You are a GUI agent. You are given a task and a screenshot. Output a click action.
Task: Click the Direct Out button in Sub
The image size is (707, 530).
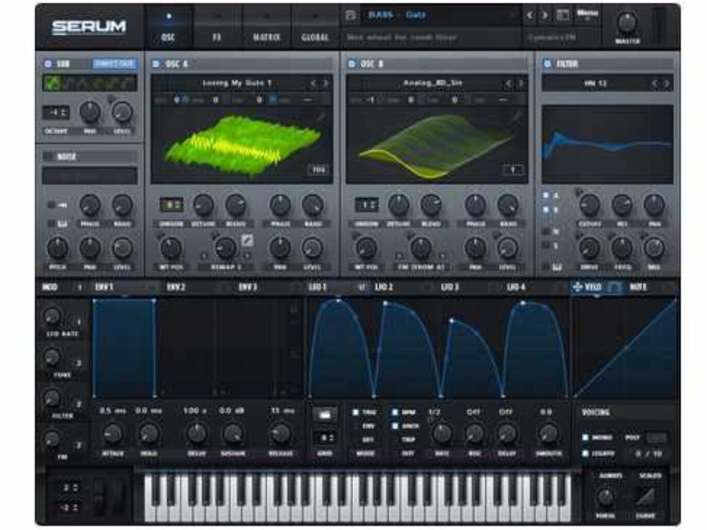[114, 64]
